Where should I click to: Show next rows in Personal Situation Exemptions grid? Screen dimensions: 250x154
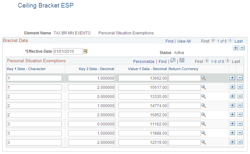pyautogui.click(x=228, y=60)
